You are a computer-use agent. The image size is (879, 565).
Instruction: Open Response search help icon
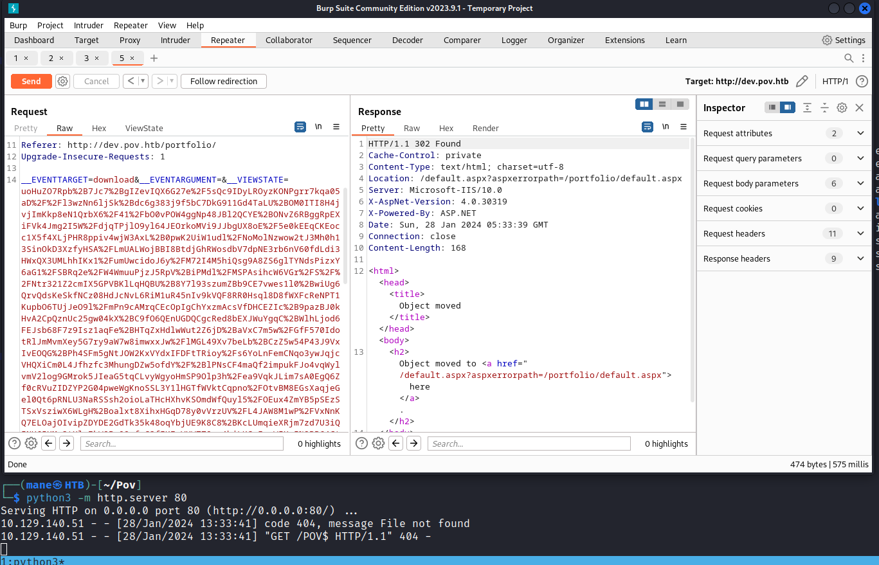pyautogui.click(x=361, y=444)
